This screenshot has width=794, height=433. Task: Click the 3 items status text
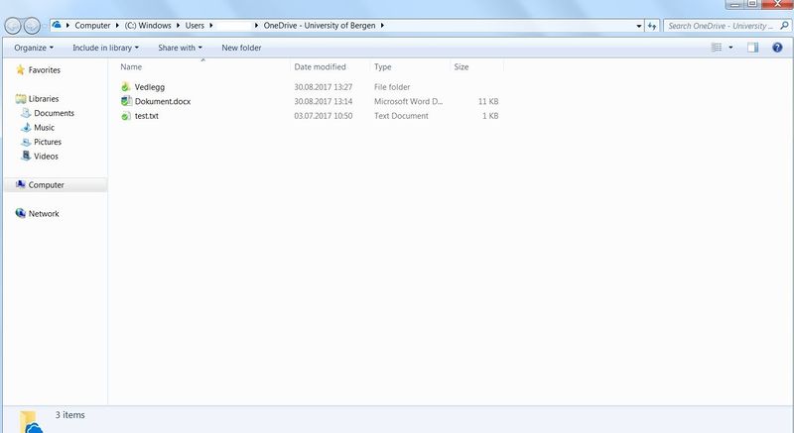[69, 415]
